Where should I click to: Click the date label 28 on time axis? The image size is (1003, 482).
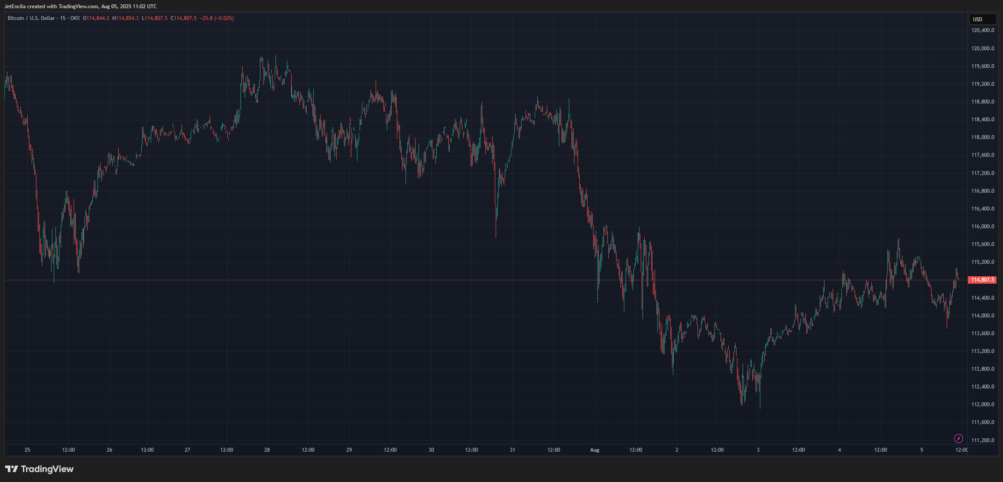[267, 450]
